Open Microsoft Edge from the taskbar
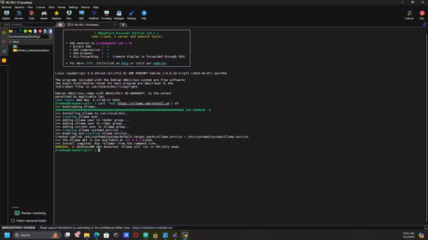 coord(97,235)
